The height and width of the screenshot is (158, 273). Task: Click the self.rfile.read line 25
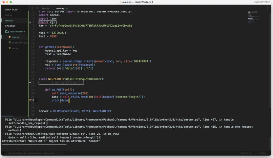tap(98, 97)
